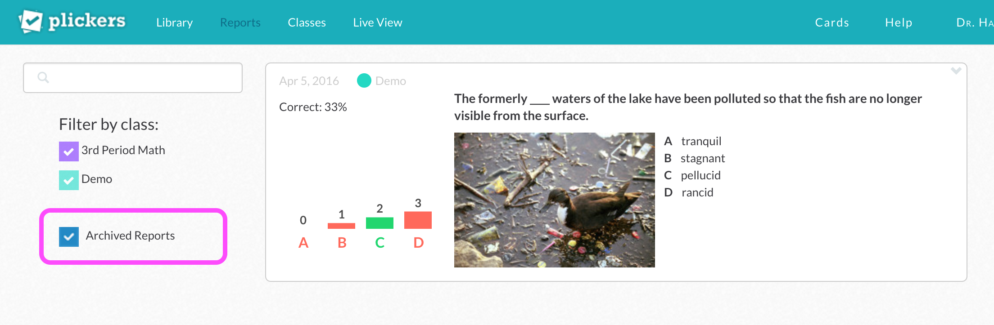Toggle the Archived Reports checkbox
Image resolution: width=994 pixels, height=325 pixels.
[69, 236]
